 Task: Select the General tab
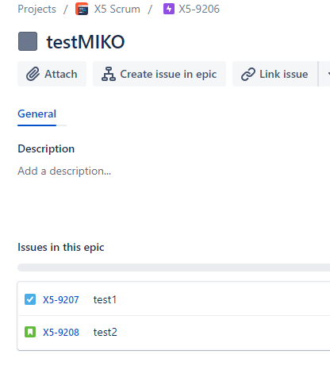36,114
